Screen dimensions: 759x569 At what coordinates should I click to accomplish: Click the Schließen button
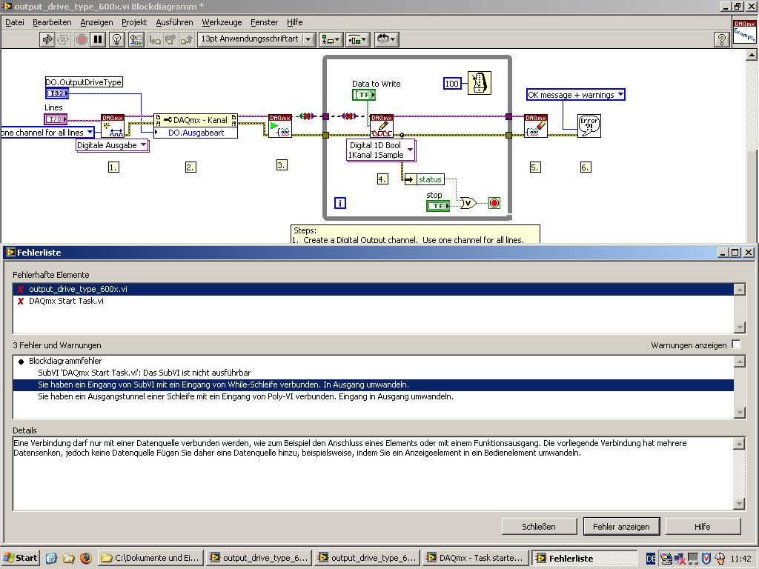point(539,527)
